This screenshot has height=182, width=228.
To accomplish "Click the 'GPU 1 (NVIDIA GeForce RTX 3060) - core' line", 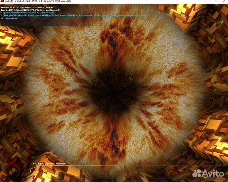I will coord(73,16).
